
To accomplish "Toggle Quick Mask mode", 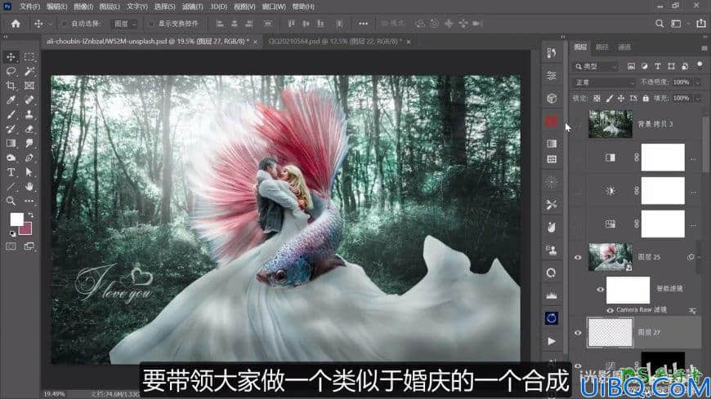I will pyautogui.click(x=11, y=246).
